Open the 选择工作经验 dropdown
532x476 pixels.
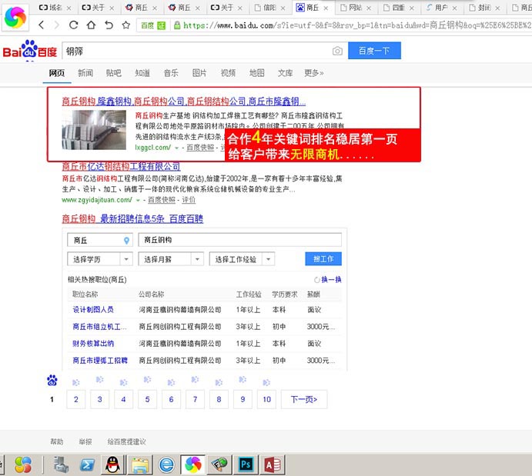point(242,259)
